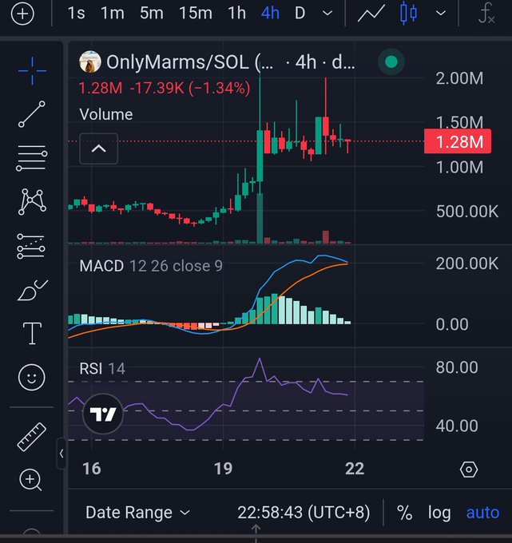512x543 pixels.
Task: Toggle auto scale mode
Action: coord(483,513)
